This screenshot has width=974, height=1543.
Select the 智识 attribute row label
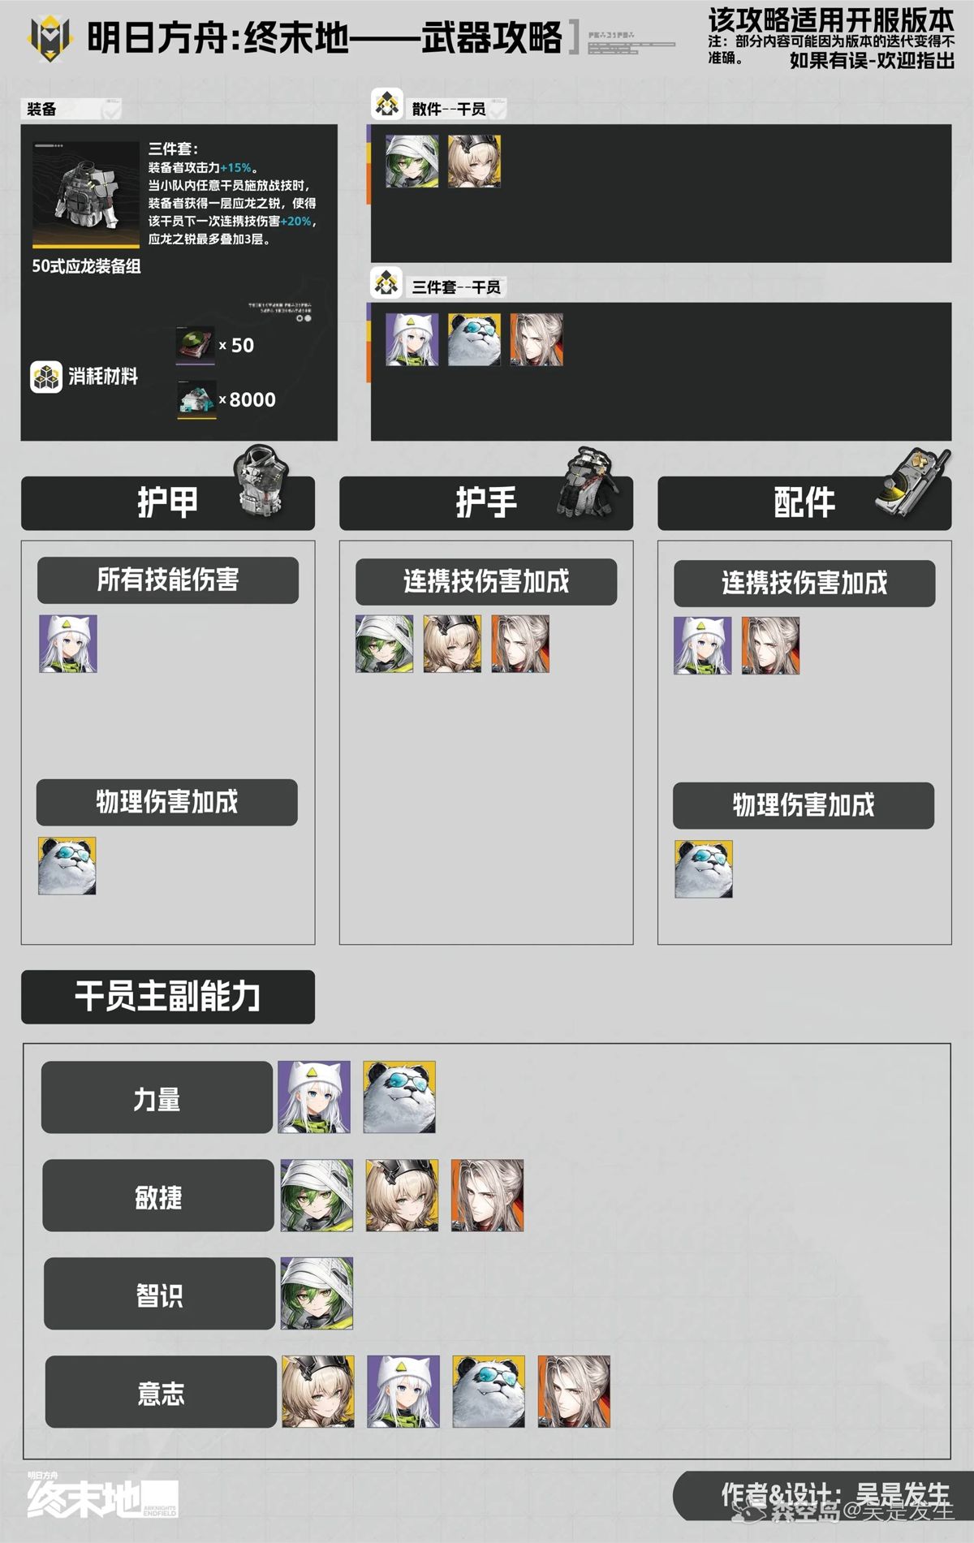point(159,1294)
